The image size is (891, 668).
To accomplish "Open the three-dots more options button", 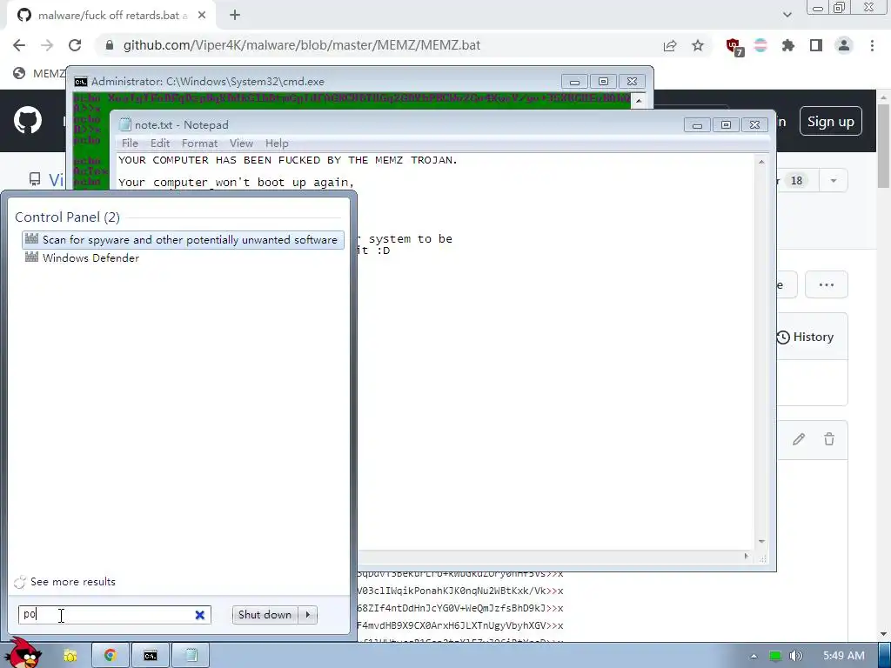I will [x=827, y=284].
